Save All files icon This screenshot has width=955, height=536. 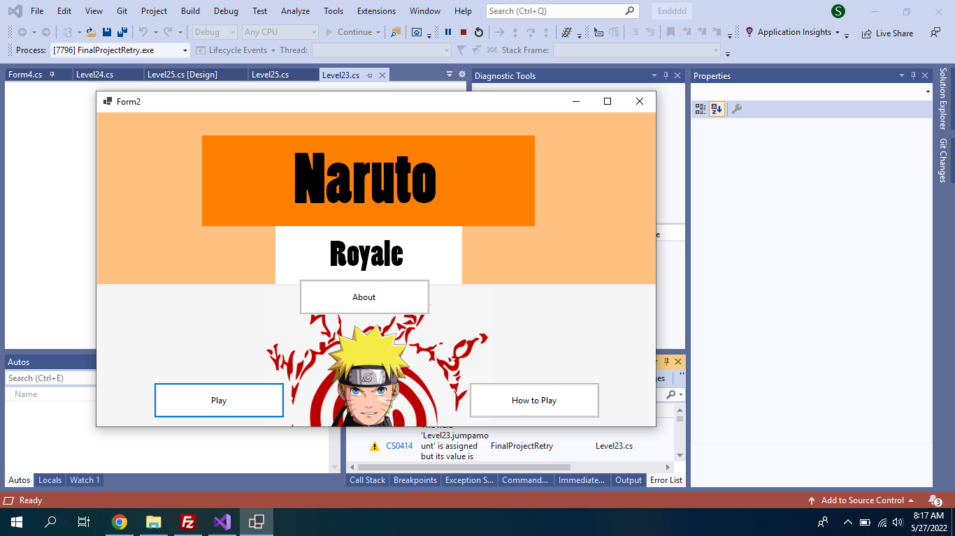pyautogui.click(x=122, y=32)
